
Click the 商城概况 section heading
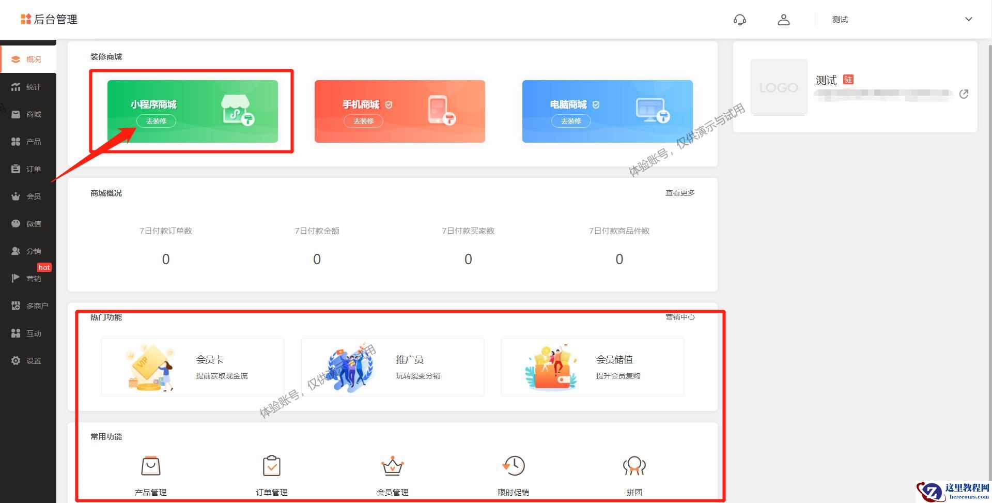[106, 193]
